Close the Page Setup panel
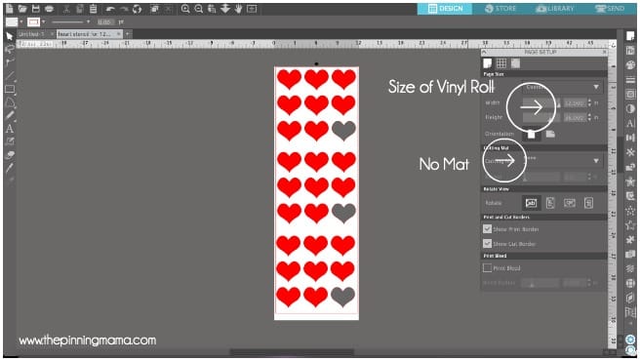Image resolution: width=640 pixels, height=361 pixels. 605,53
